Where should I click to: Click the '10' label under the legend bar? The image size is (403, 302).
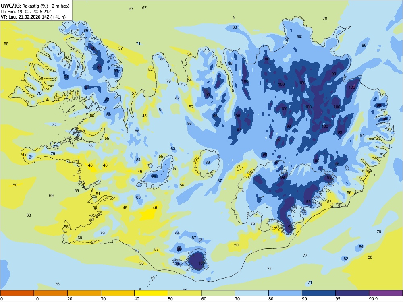click(36, 299)
